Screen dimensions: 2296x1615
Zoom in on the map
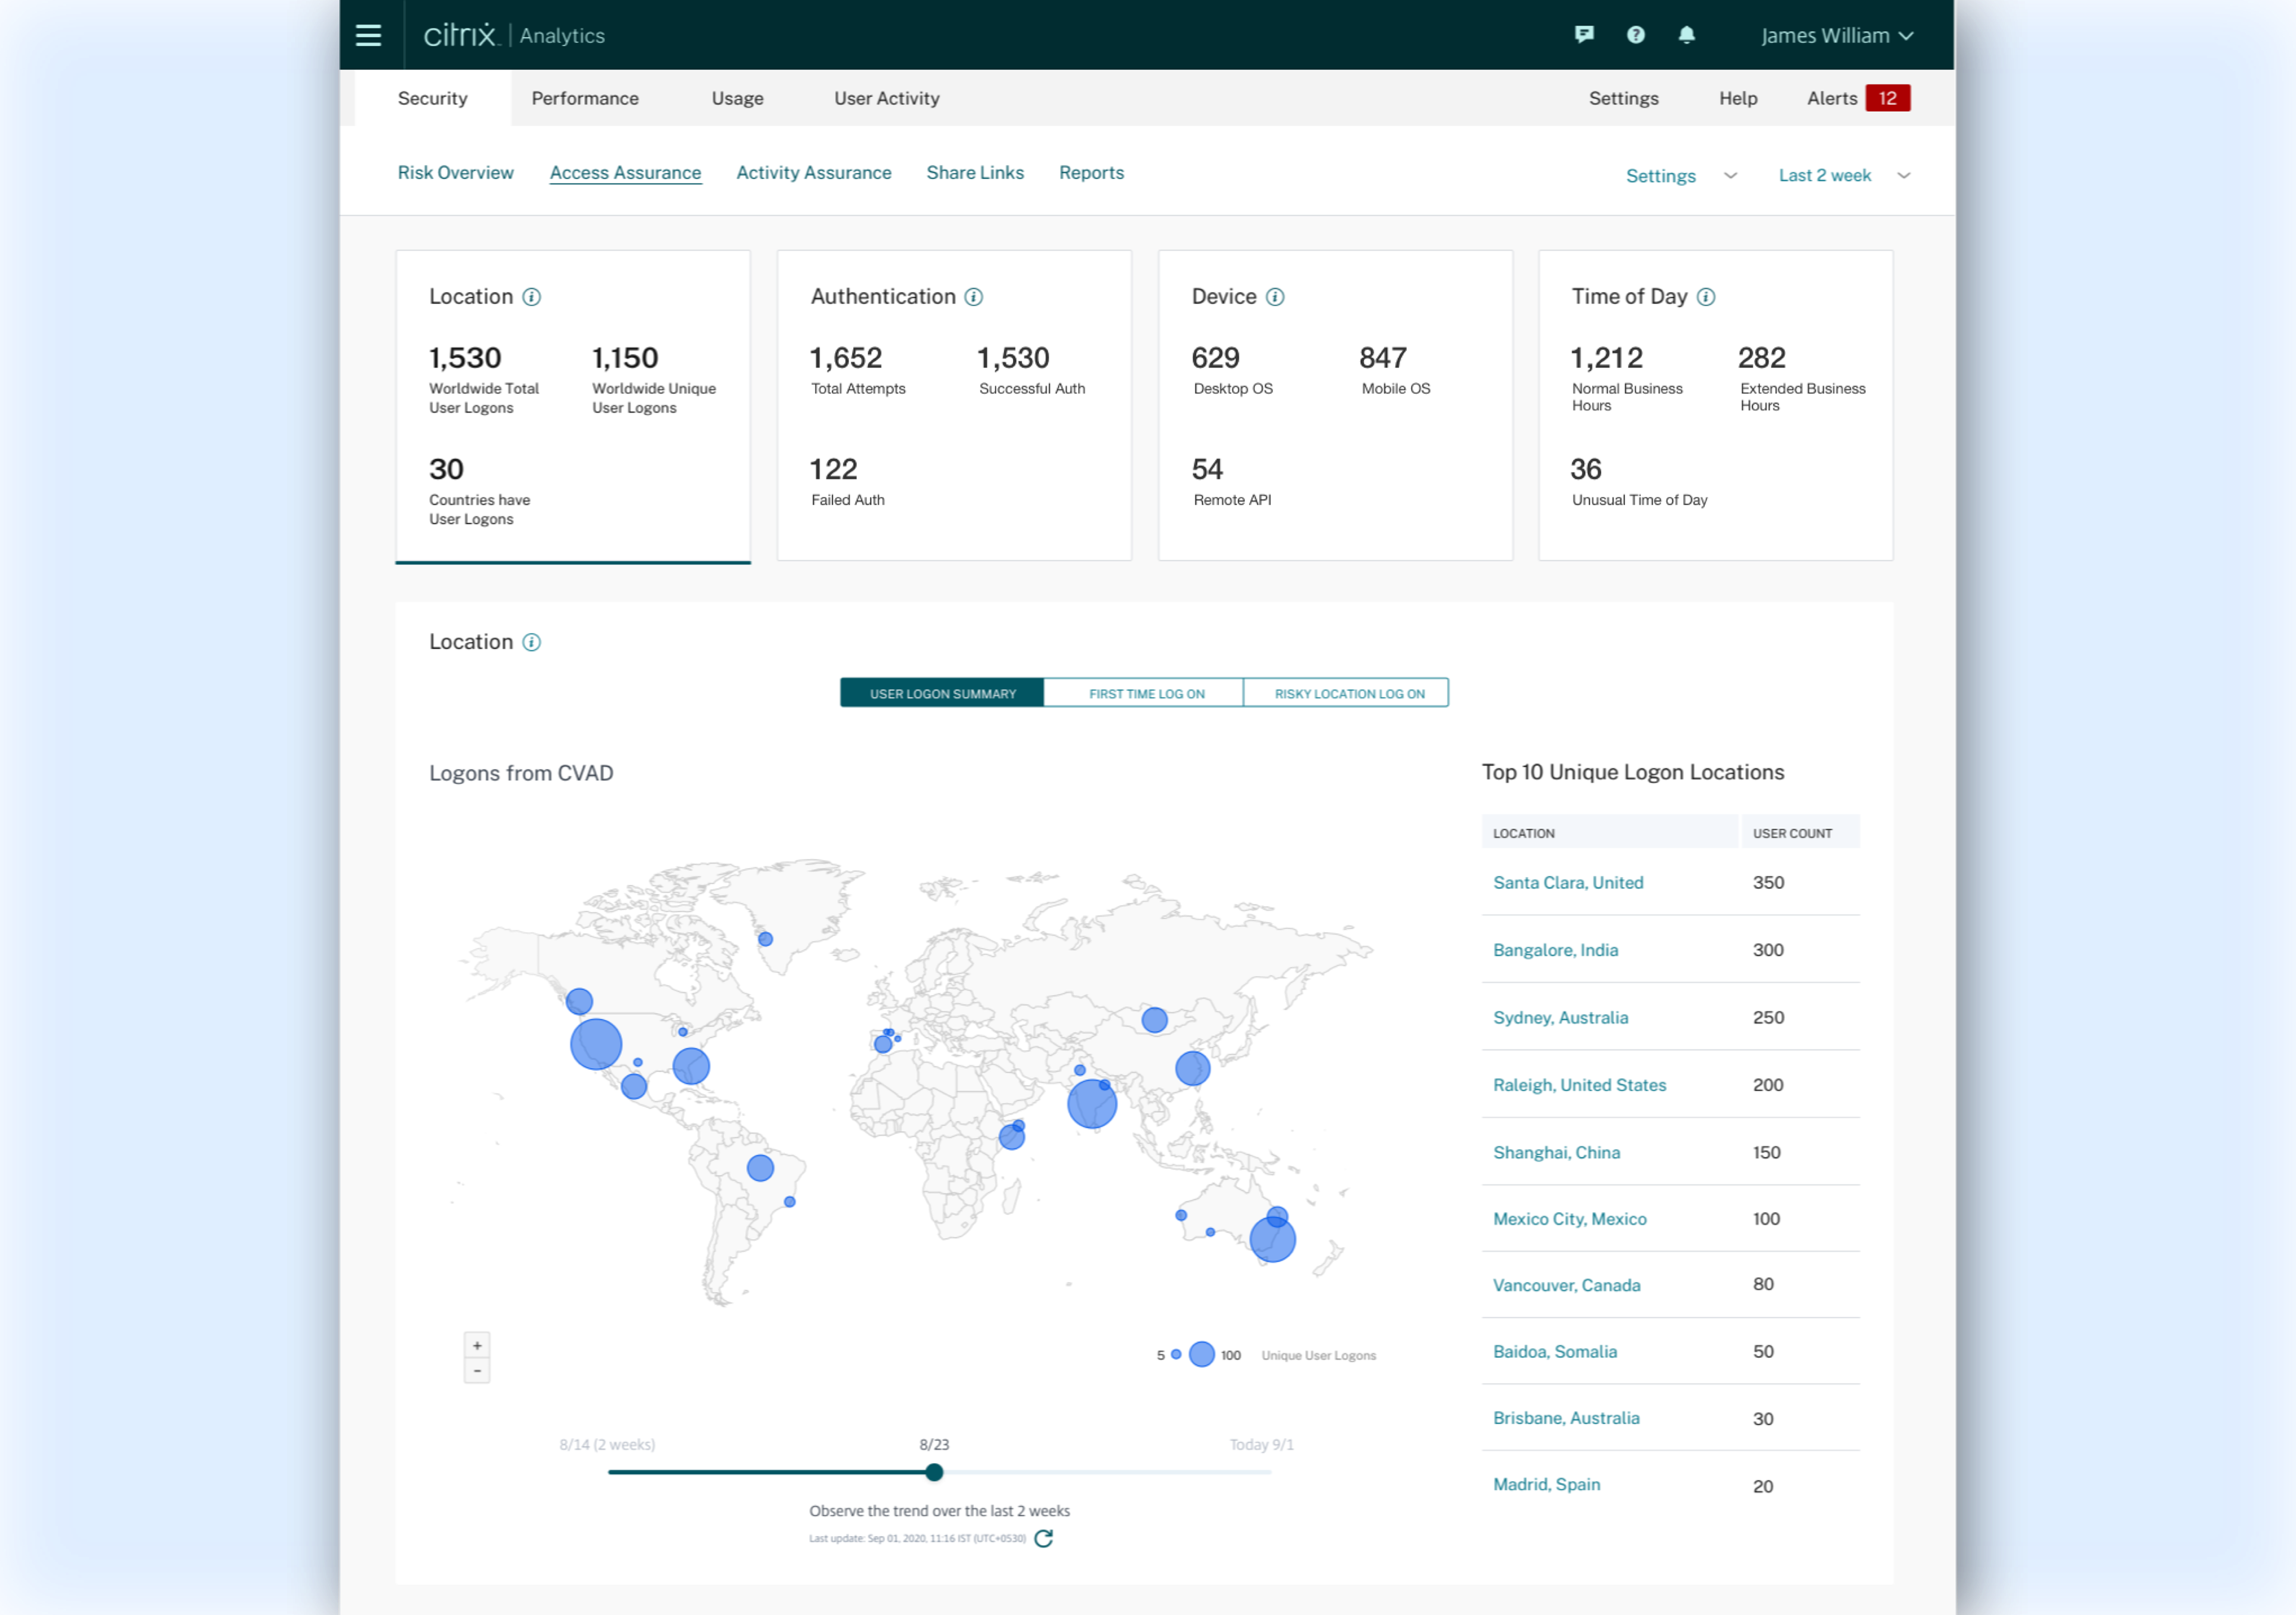point(477,1345)
